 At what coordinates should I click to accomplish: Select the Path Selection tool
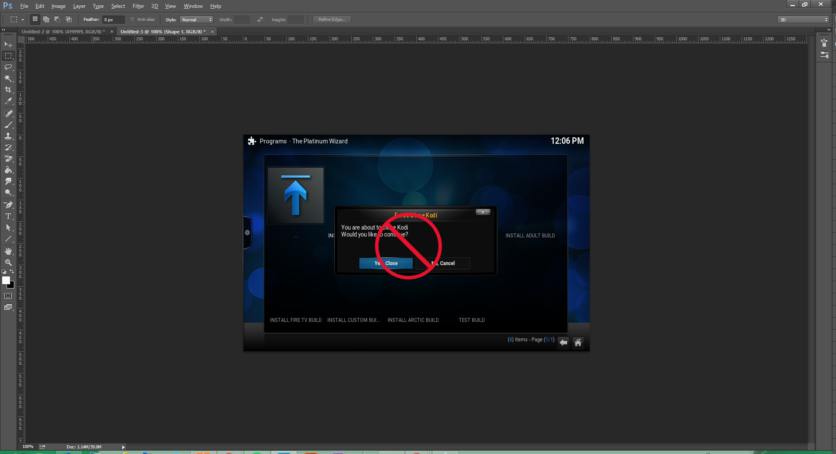coord(8,227)
